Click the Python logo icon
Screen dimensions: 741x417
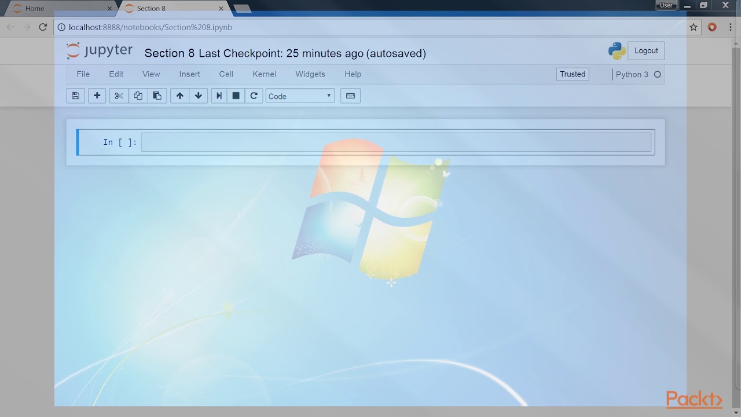pyautogui.click(x=617, y=51)
